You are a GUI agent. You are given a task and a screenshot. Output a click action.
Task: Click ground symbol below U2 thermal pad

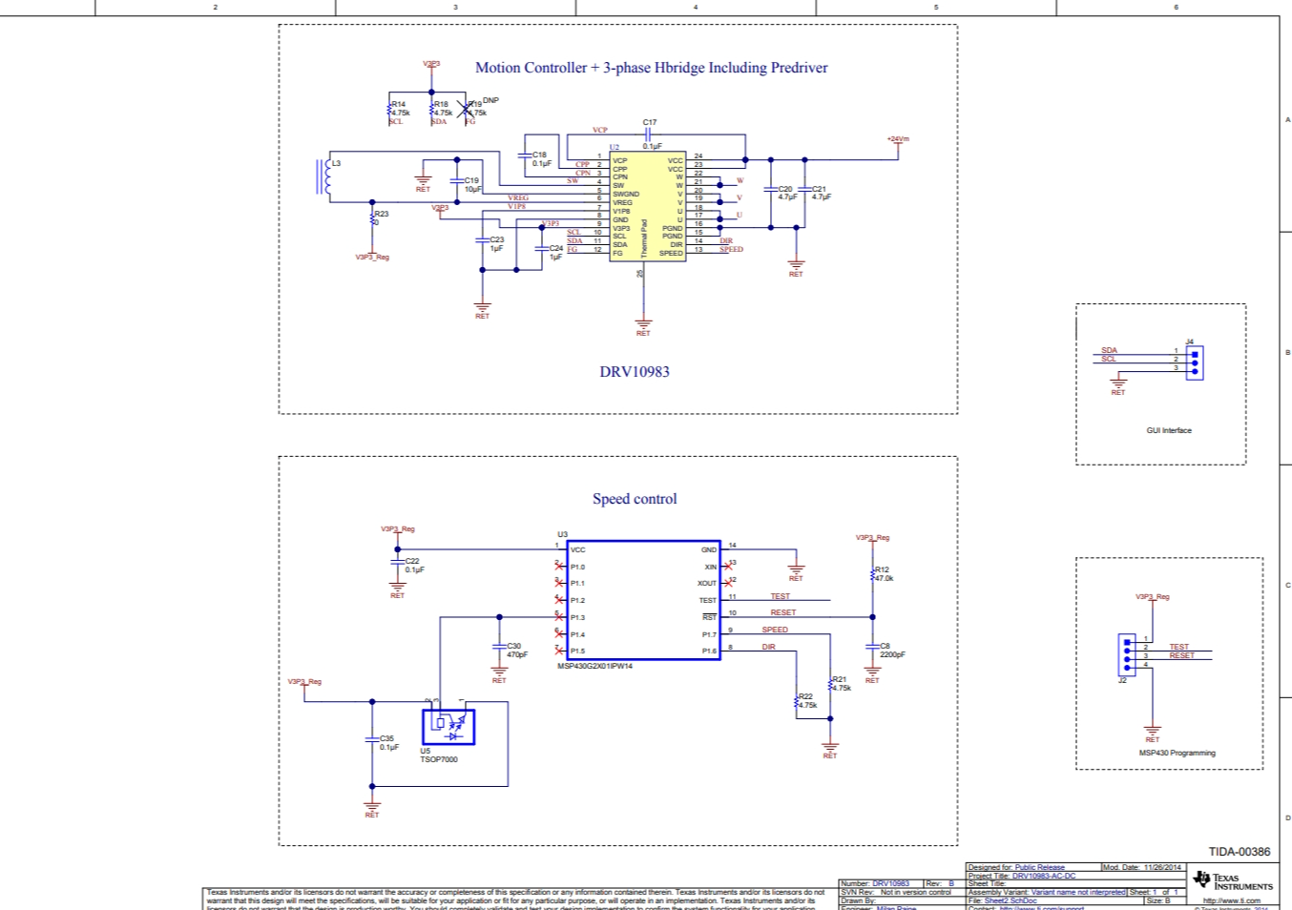click(x=643, y=327)
